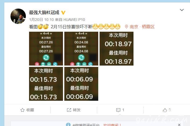Open the 00:27.26 4x4 result thumbnail
This screenshot has height=126, width=190.
point(46,49)
